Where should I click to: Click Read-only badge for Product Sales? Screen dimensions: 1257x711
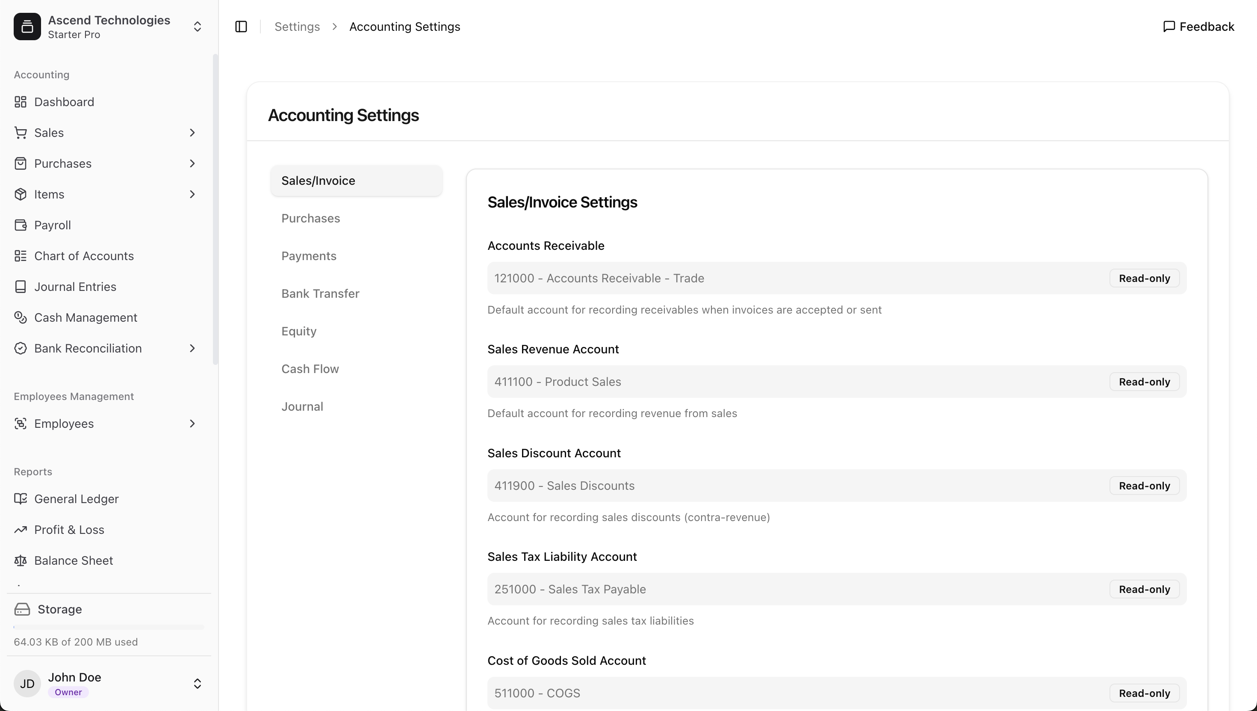tap(1144, 381)
